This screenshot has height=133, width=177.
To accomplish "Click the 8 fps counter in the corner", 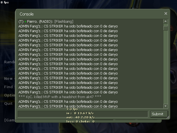I will click(x=5, y=2).
